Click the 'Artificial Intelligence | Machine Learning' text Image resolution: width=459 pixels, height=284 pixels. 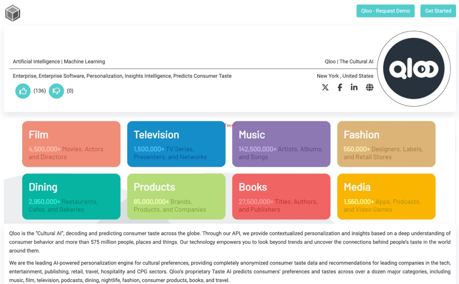tap(59, 61)
